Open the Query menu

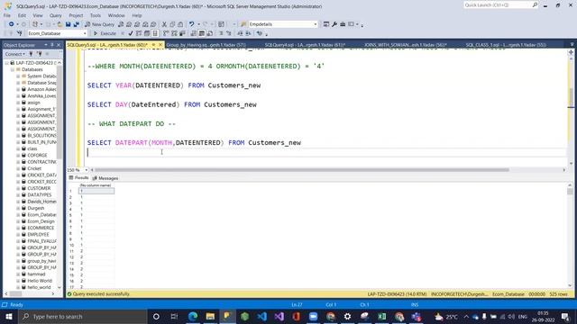point(56,15)
